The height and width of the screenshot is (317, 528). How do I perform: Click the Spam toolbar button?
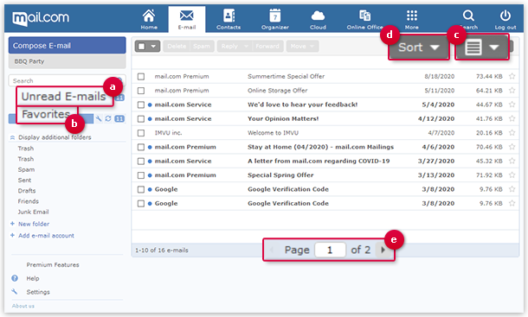pyautogui.click(x=202, y=46)
